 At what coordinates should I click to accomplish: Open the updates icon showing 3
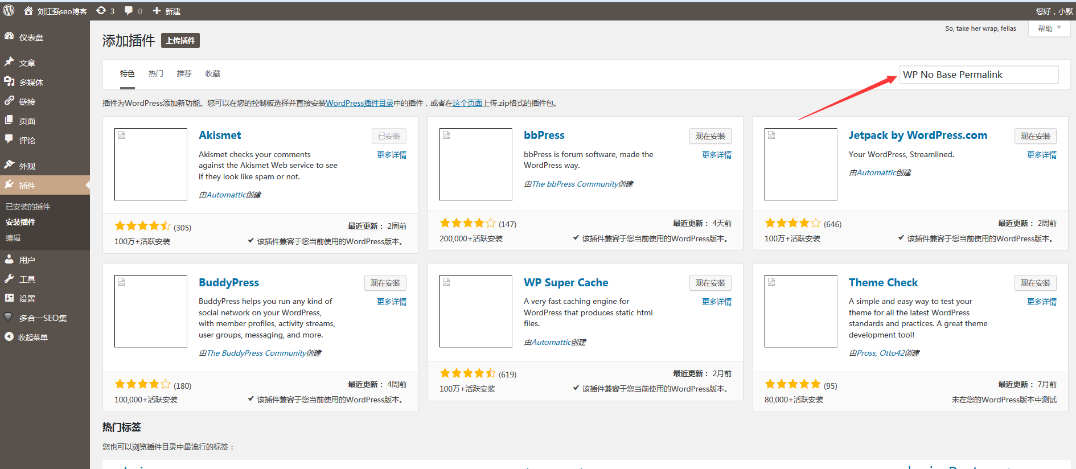coord(101,11)
